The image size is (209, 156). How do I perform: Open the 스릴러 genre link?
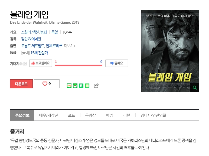tap(26, 32)
